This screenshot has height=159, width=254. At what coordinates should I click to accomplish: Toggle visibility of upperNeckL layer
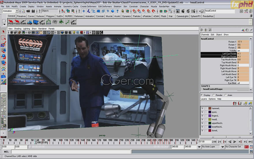click(x=202, y=123)
